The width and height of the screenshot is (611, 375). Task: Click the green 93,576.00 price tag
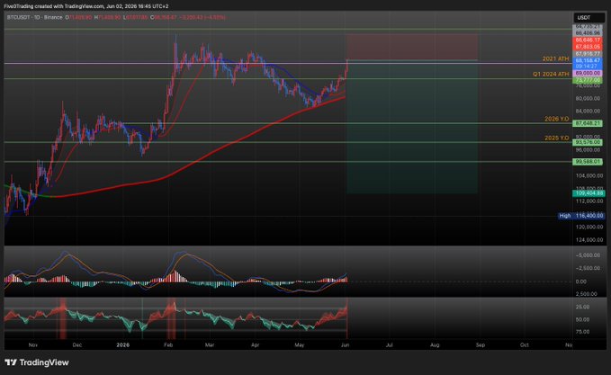point(588,142)
